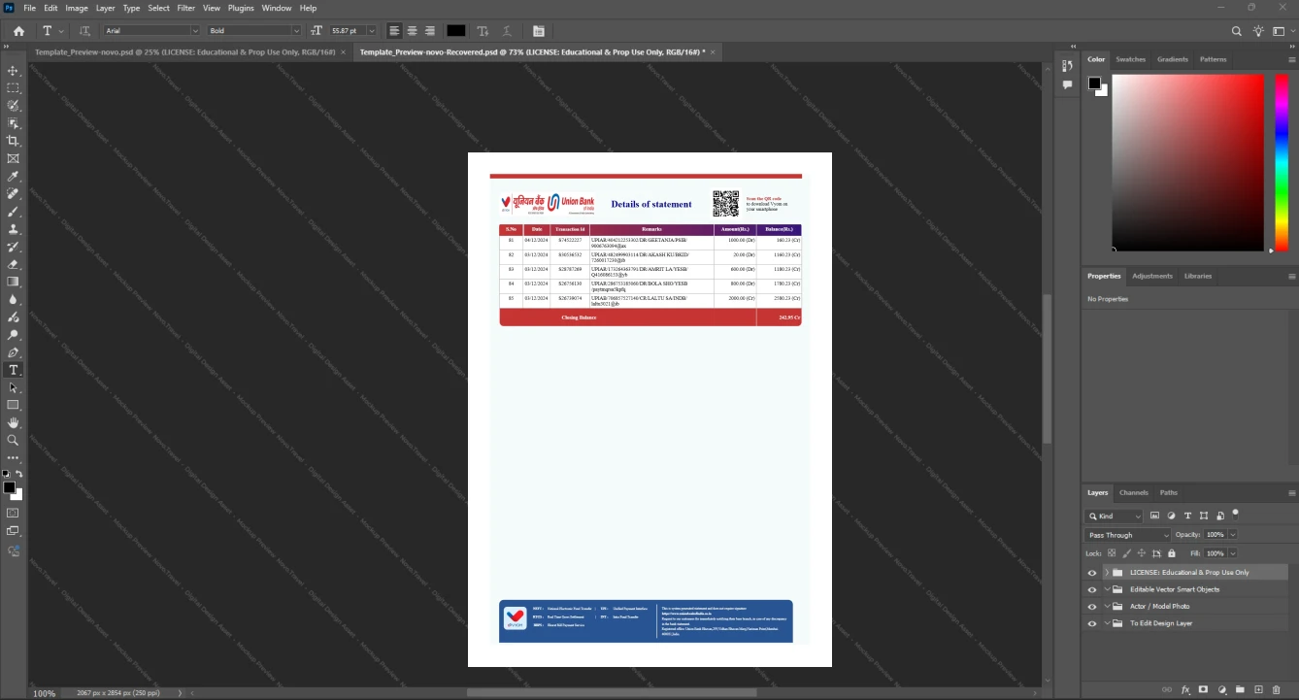Create a new layer from Layers panel

coord(1258,690)
